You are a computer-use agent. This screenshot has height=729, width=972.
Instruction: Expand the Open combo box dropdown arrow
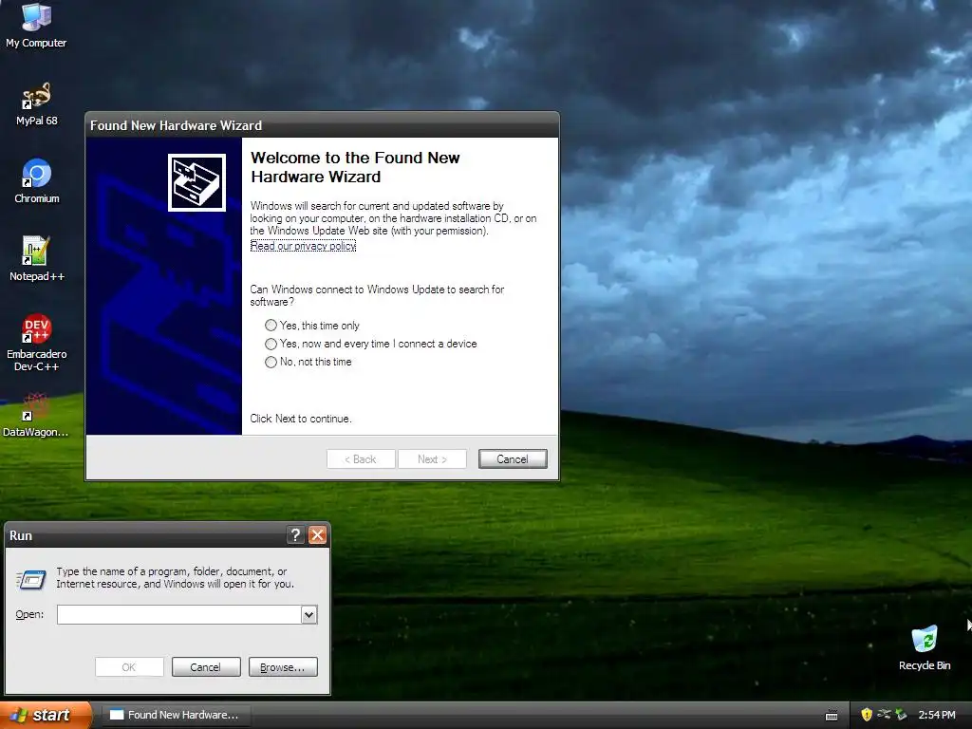308,614
